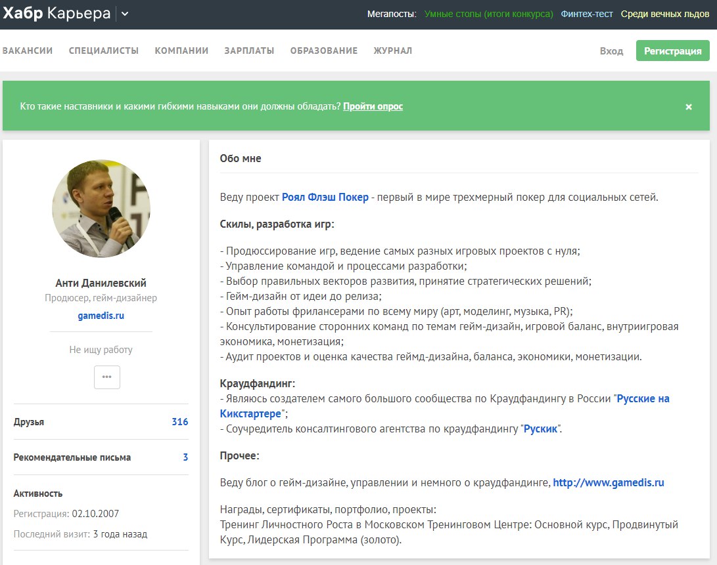Image resolution: width=717 pixels, height=565 pixels.
Task: Open the Журнал menu item
Action: pos(393,51)
